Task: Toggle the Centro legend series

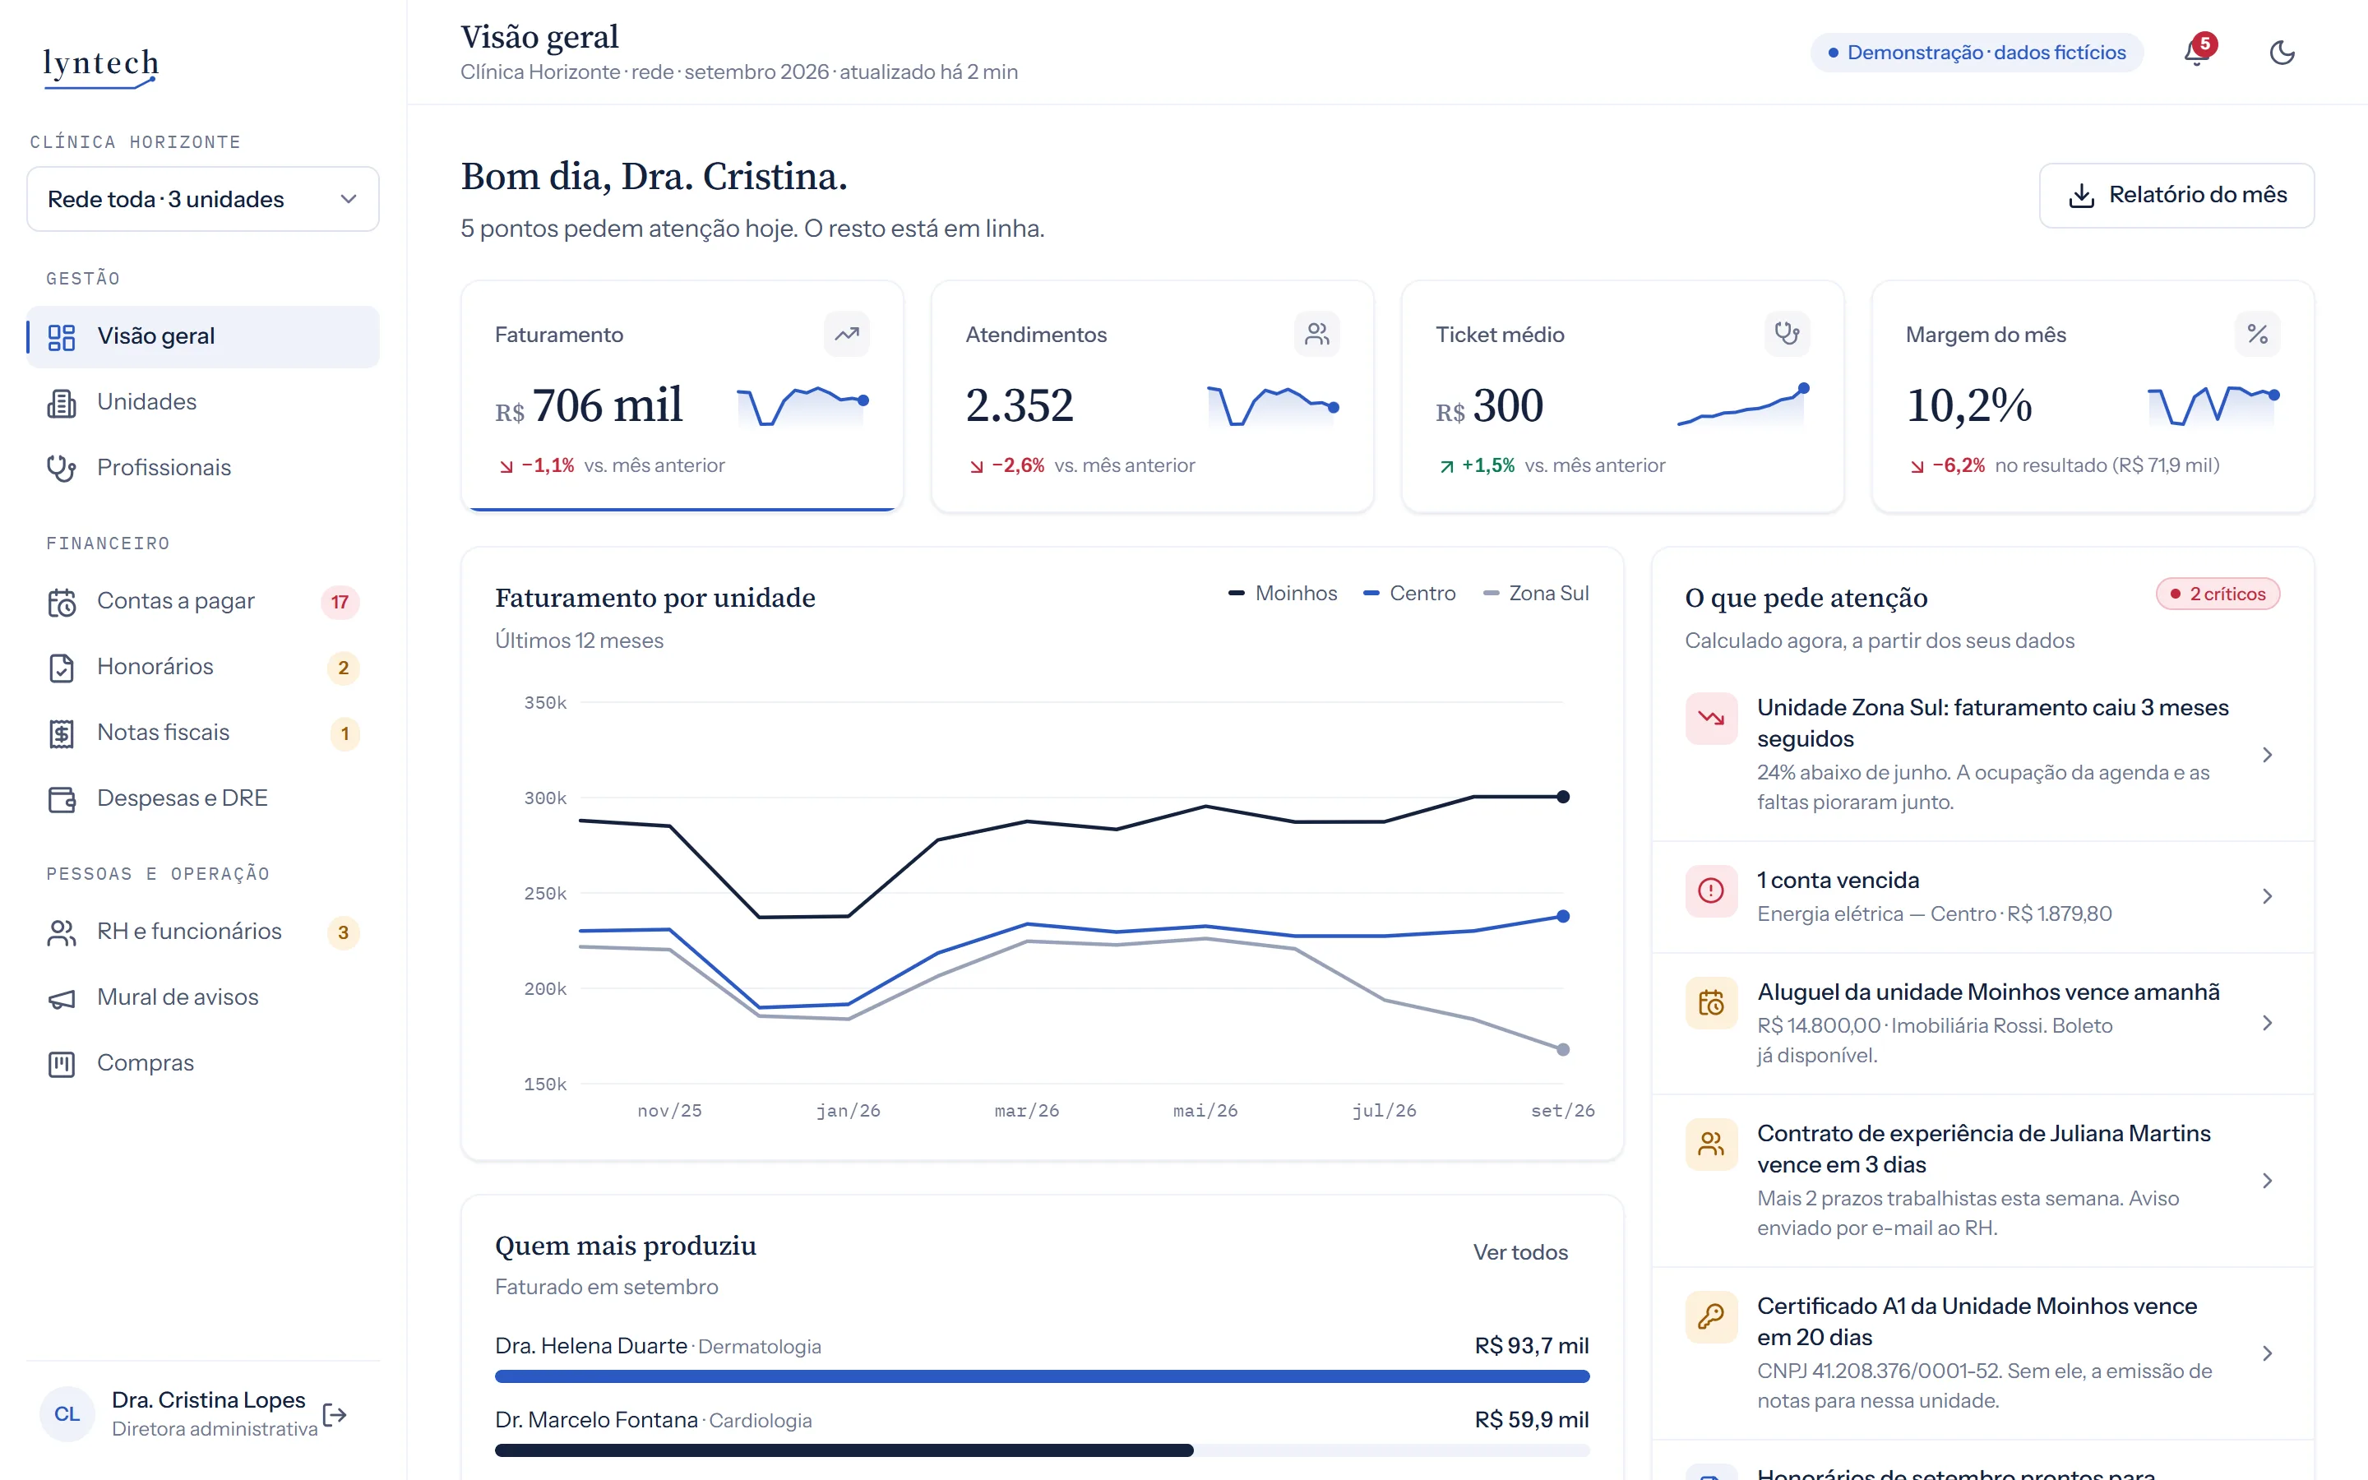Action: pyautogui.click(x=1409, y=593)
